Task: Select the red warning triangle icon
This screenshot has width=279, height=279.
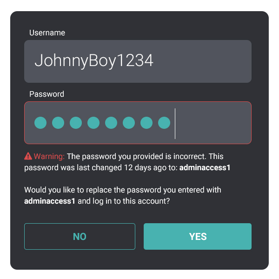Action: coord(28,156)
